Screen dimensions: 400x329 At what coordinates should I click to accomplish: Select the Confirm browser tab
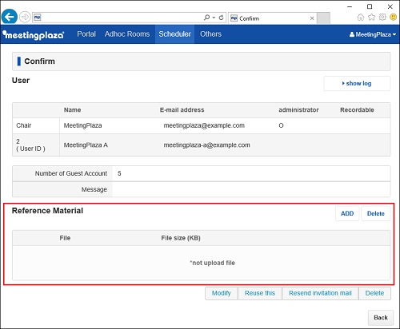pos(273,18)
